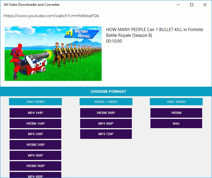Open the Fortnite video thumbnail
The image size is (212, 178).
[53, 54]
